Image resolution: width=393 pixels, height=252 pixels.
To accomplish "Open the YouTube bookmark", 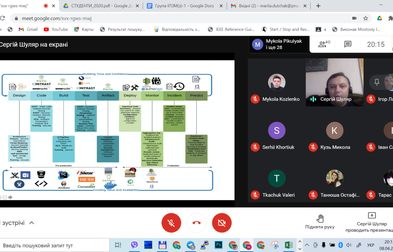I will click(56, 29).
